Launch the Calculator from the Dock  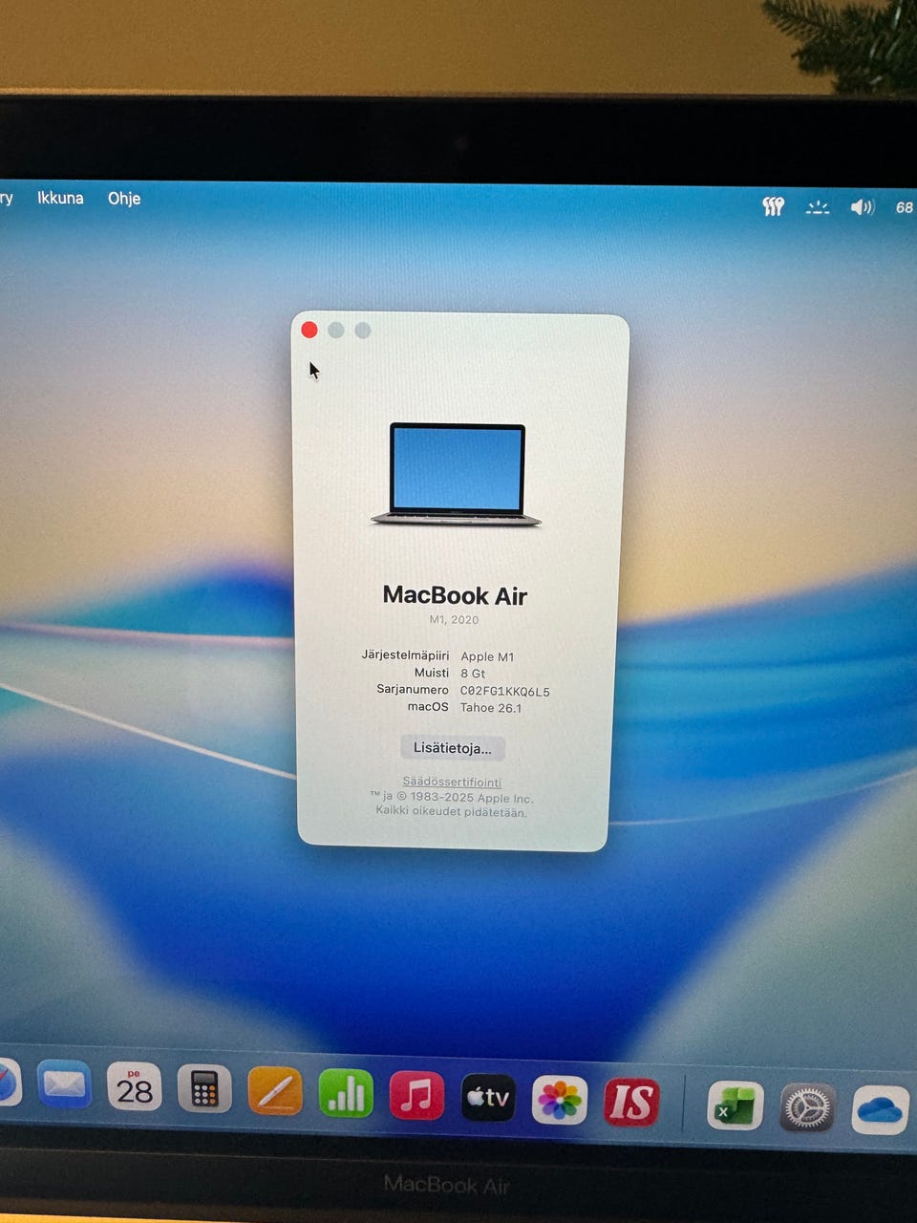click(204, 1089)
